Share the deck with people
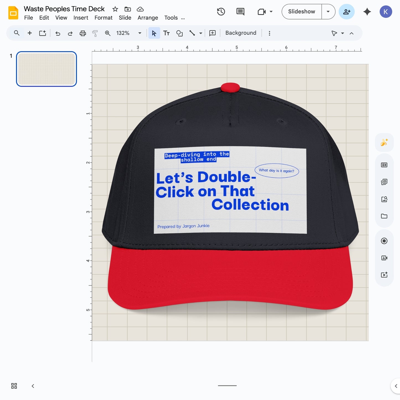This screenshot has height=400, width=400. tap(347, 12)
